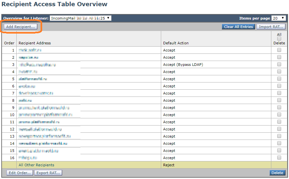
Task: Click the Accept (Bypass LDAP) action text
Action: pos(183,65)
